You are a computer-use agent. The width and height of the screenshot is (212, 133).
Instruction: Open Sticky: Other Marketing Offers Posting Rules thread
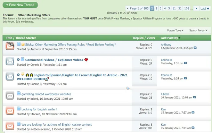71,44
